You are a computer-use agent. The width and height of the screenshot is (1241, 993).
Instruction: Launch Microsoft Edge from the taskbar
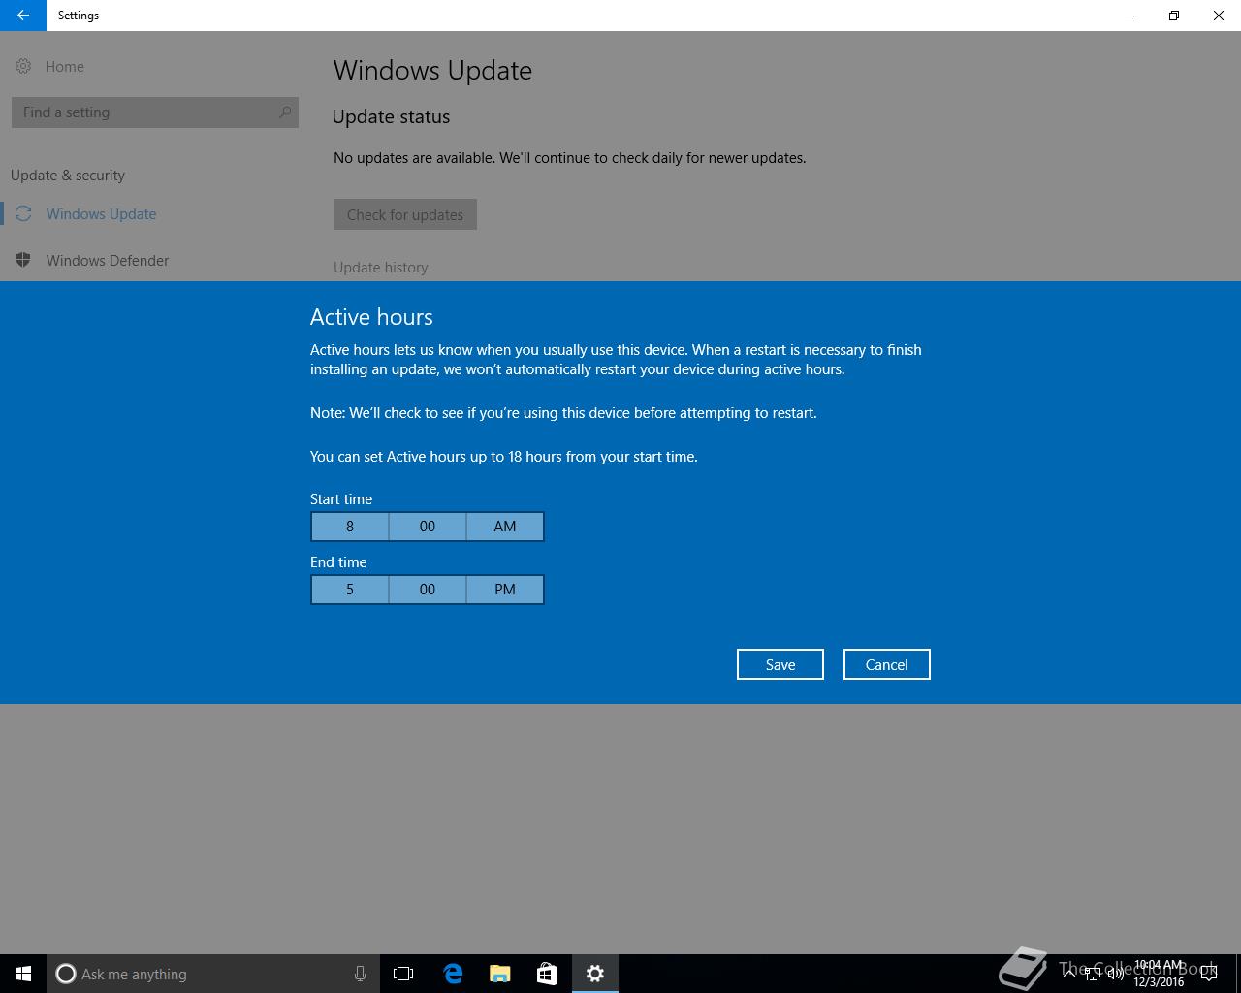pyautogui.click(x=453, y=974)
